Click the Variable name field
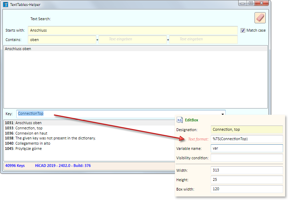This screenshot has height=201, width=290. [247, 148]
